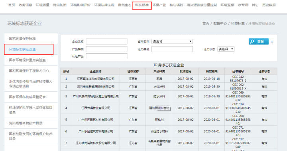Screen dimensions: 287x151
Task: Open 污染场地修复技术目录 sidebar item
Action: [x=26, y=123]
